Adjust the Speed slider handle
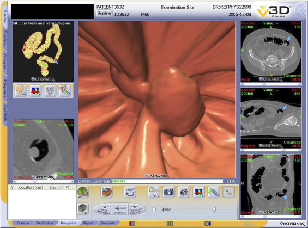Viewport: 308px width, 228px height. pos(214,209)
